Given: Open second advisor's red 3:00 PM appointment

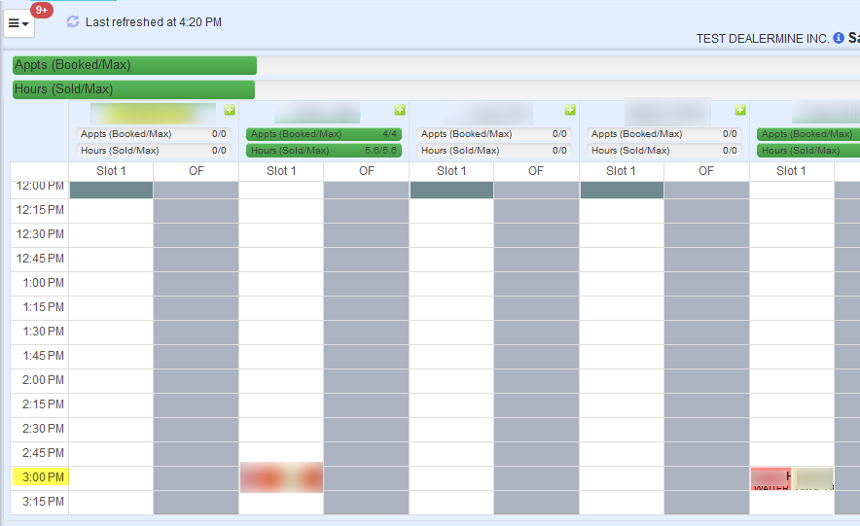Looking at the screenshot, I should [x=281, y=477].
